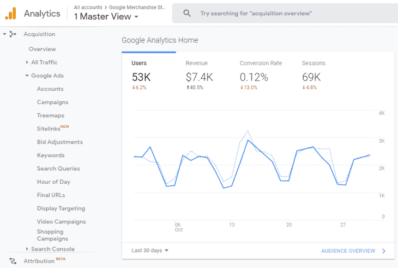Click the 6.2% users change indicator
Viewport: 398px width, 268px height.
point(139,88)
